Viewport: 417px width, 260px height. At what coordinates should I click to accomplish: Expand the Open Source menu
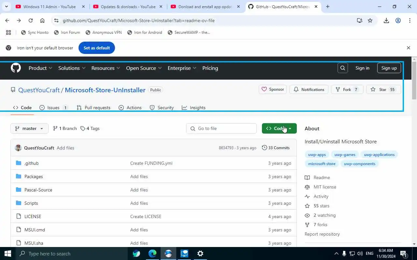tap(144, 68)
